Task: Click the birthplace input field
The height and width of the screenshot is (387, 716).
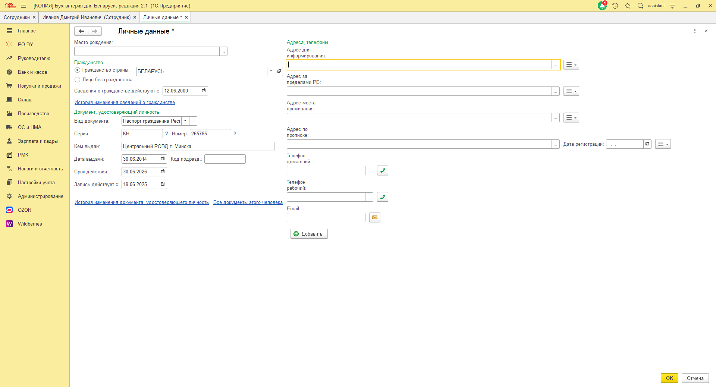Action: 147,51
